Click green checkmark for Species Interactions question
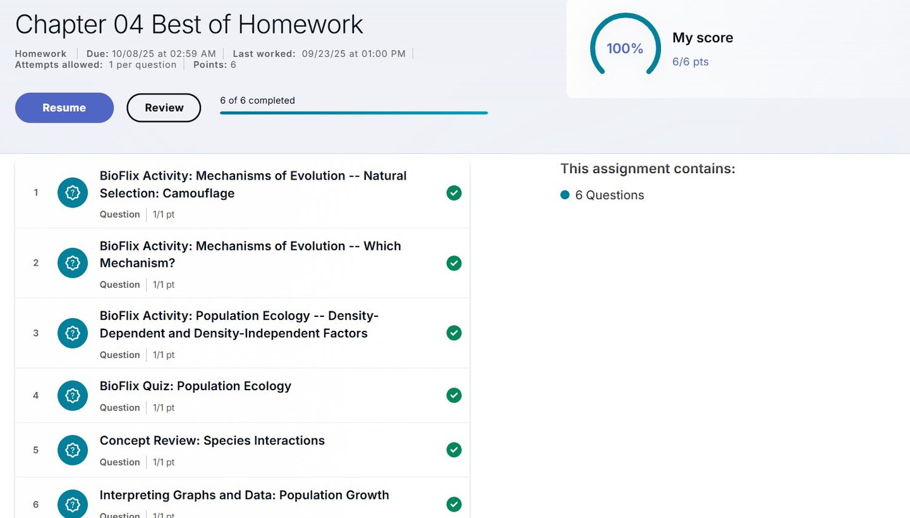Image resolution: width=910 pixels, height=518 pixels. pyautogui.click(x=454, y=450)
